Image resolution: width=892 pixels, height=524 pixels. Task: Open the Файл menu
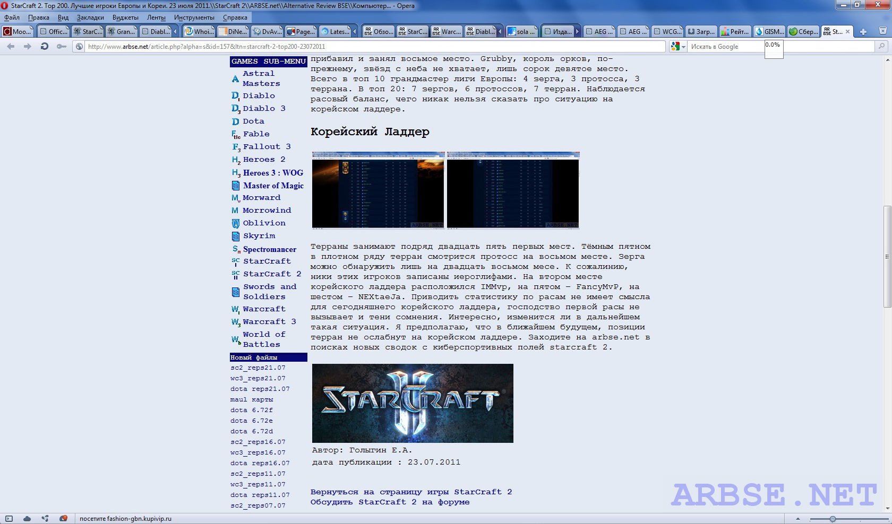pyautogui.click(x=12, y=18)
